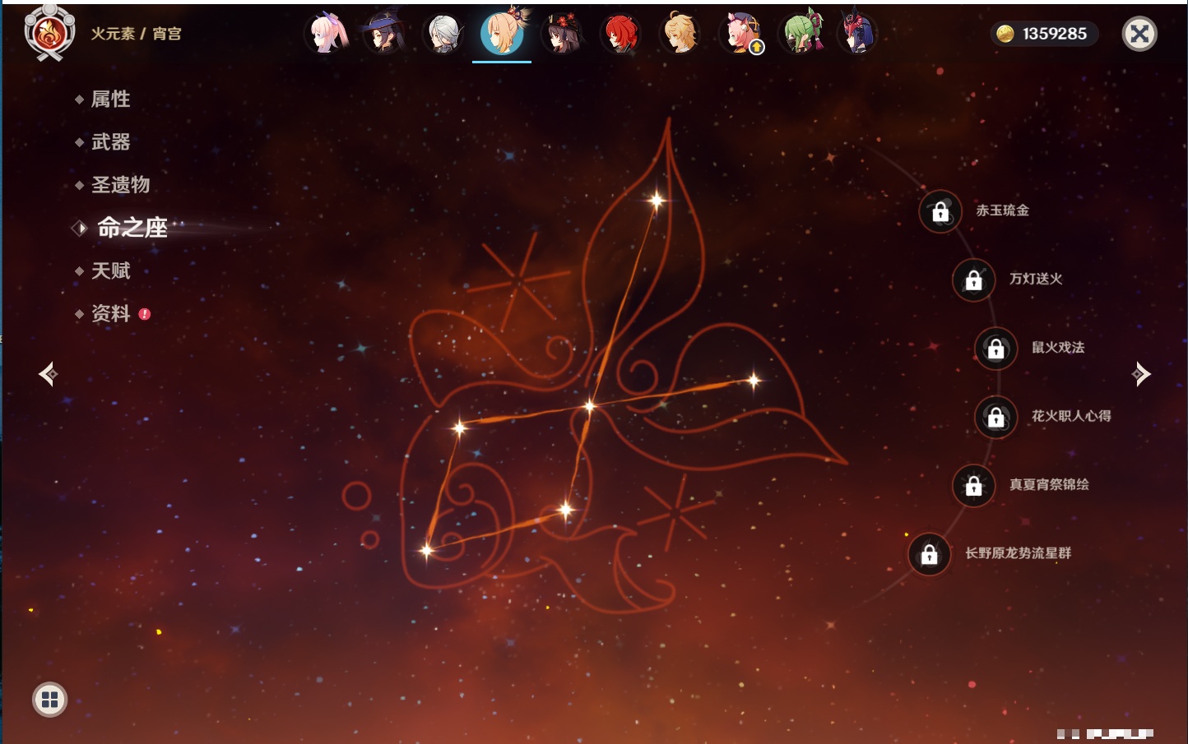Go to the previous character with left arrow
The height and width of the screenshot is (744, 1188).
coord(48,374)
